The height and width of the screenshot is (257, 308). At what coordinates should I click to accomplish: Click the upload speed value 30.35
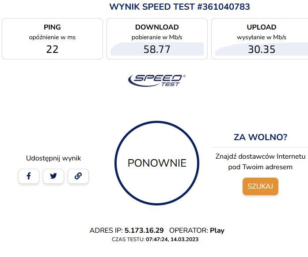tap(262, 49)
